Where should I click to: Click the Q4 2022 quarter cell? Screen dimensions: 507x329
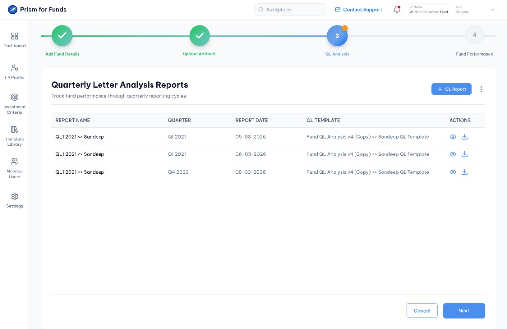click(178, 172)
